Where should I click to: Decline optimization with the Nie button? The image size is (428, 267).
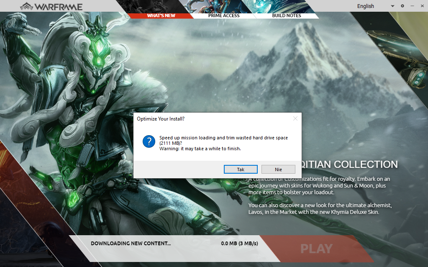[278, 169]
